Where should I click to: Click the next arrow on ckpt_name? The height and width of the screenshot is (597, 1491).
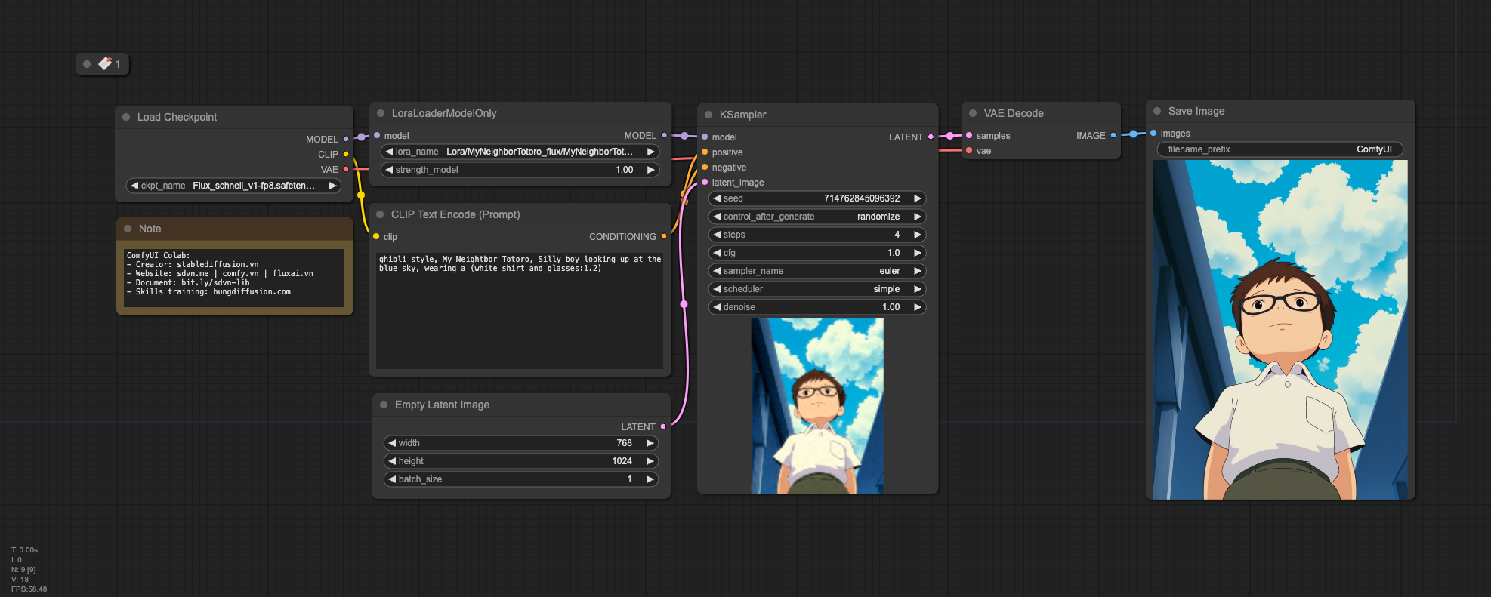pos(332,186)
